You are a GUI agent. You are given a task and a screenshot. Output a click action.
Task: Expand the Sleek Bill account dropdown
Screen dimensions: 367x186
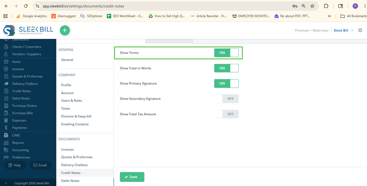tap(343, 30)
